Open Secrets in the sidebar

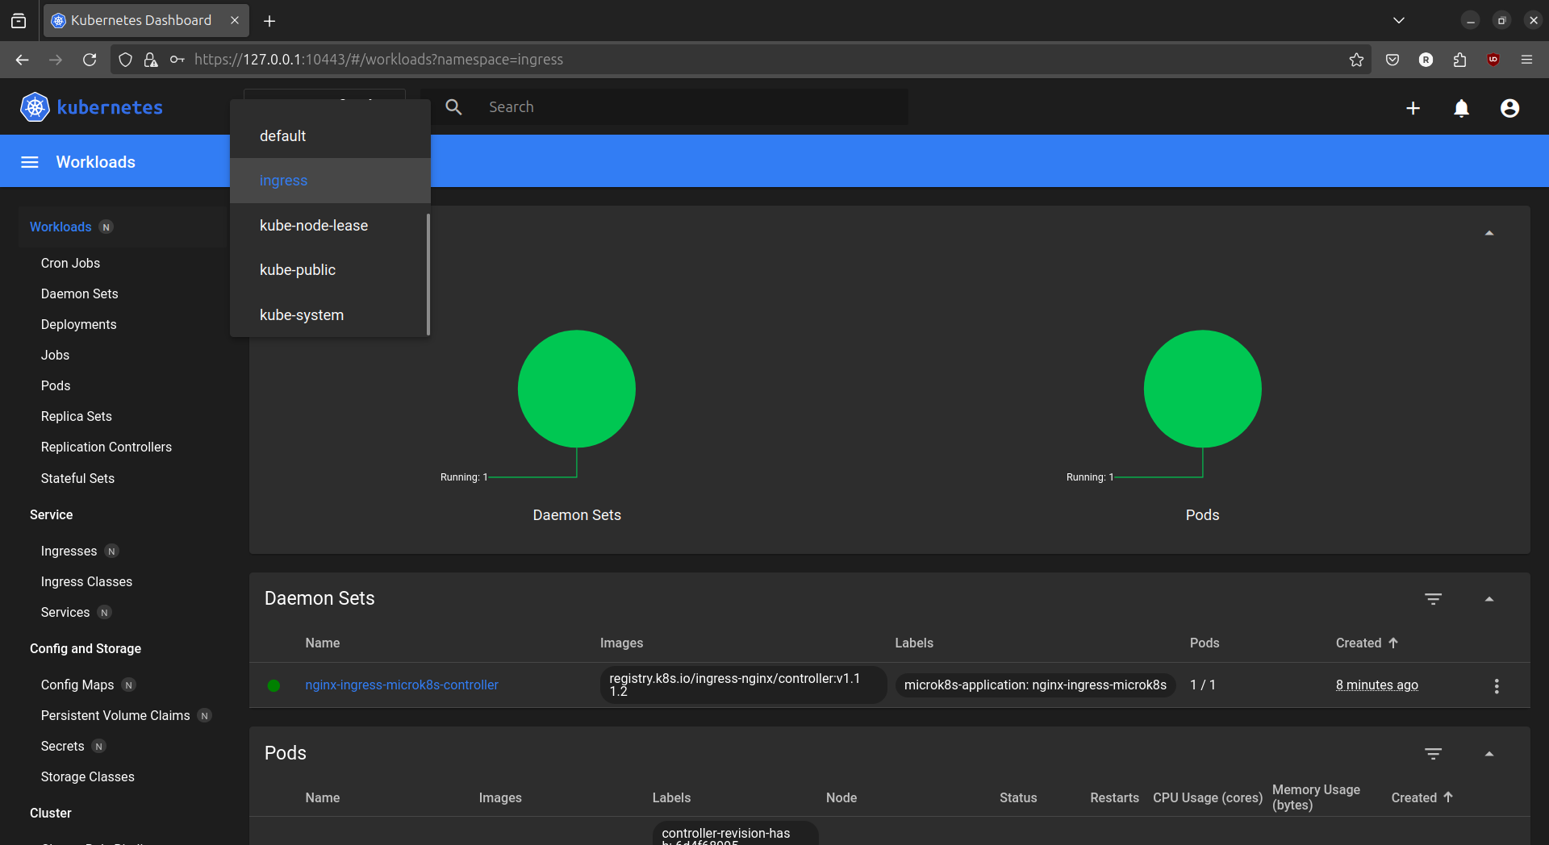[62, 747]
